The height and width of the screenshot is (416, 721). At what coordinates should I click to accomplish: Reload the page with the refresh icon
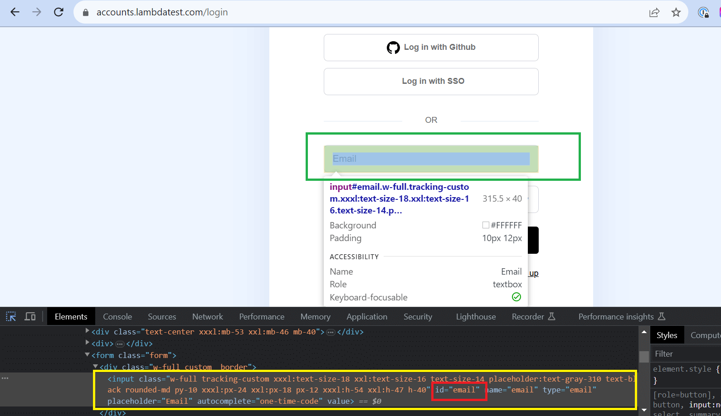(x=58, y=12)
